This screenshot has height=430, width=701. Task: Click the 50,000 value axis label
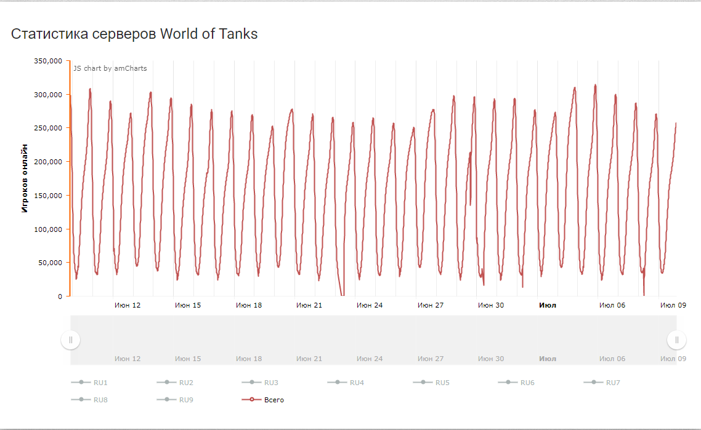pos(50,263)
